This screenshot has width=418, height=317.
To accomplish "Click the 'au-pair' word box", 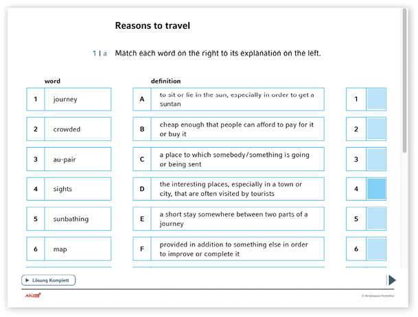I will pyautogui.click(x=69, y=159).
